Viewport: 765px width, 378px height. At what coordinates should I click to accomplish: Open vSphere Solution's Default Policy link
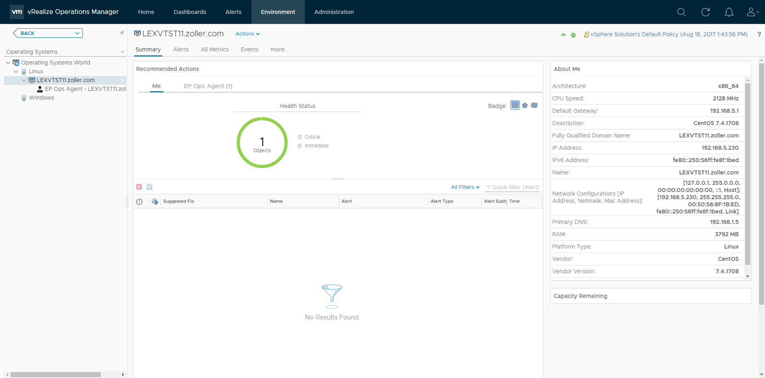click(x=669, y=35)
